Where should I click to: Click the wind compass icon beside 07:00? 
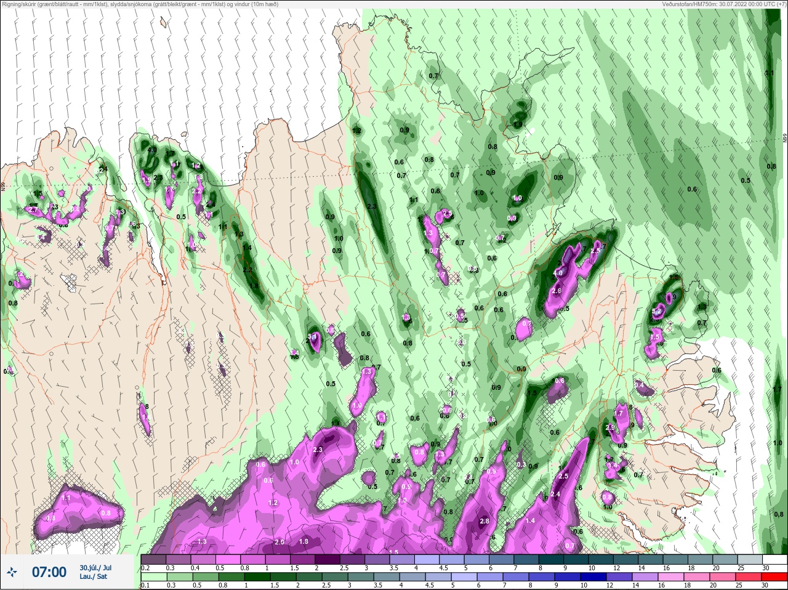(13, 572)
